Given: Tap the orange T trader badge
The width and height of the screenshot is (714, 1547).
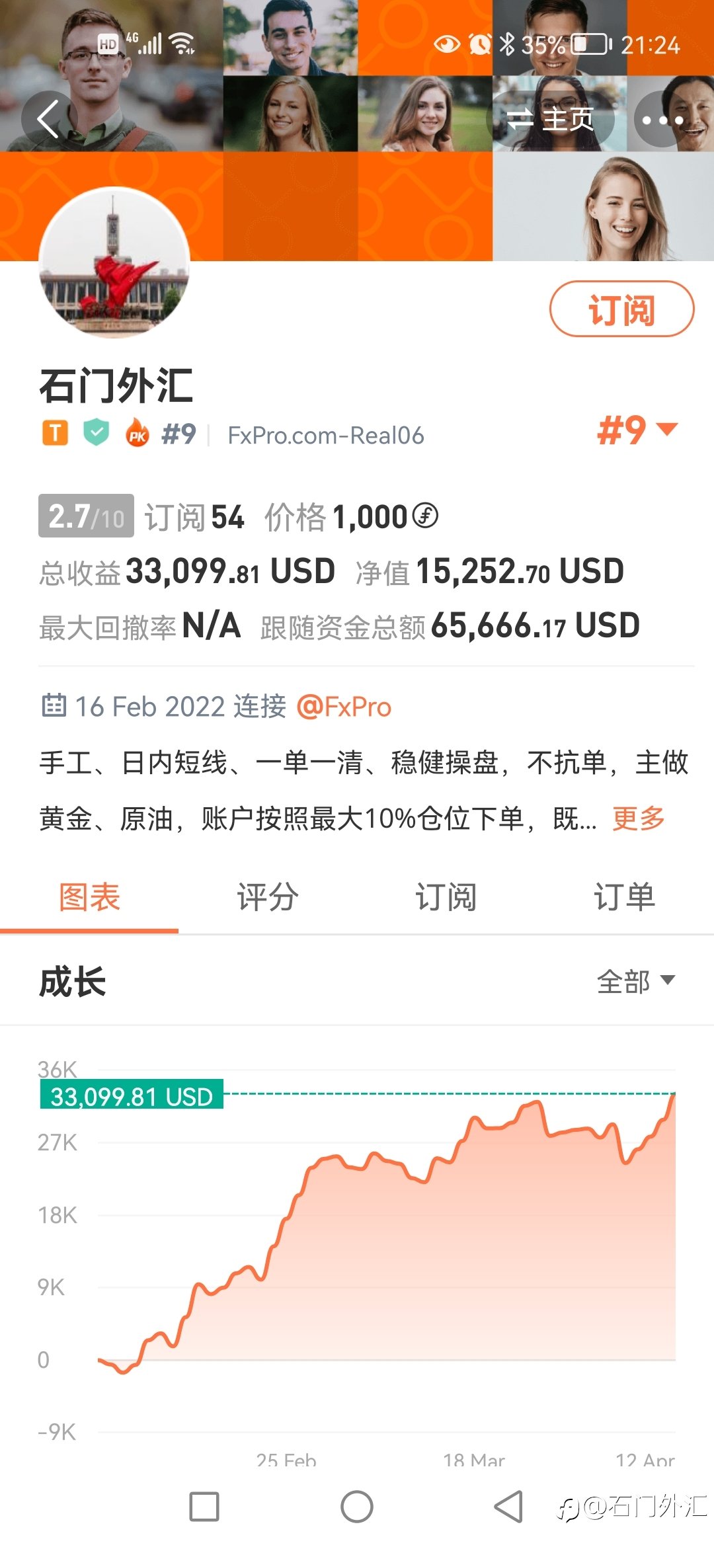Looking at the screenshot, I should click(x=56, y=434).
